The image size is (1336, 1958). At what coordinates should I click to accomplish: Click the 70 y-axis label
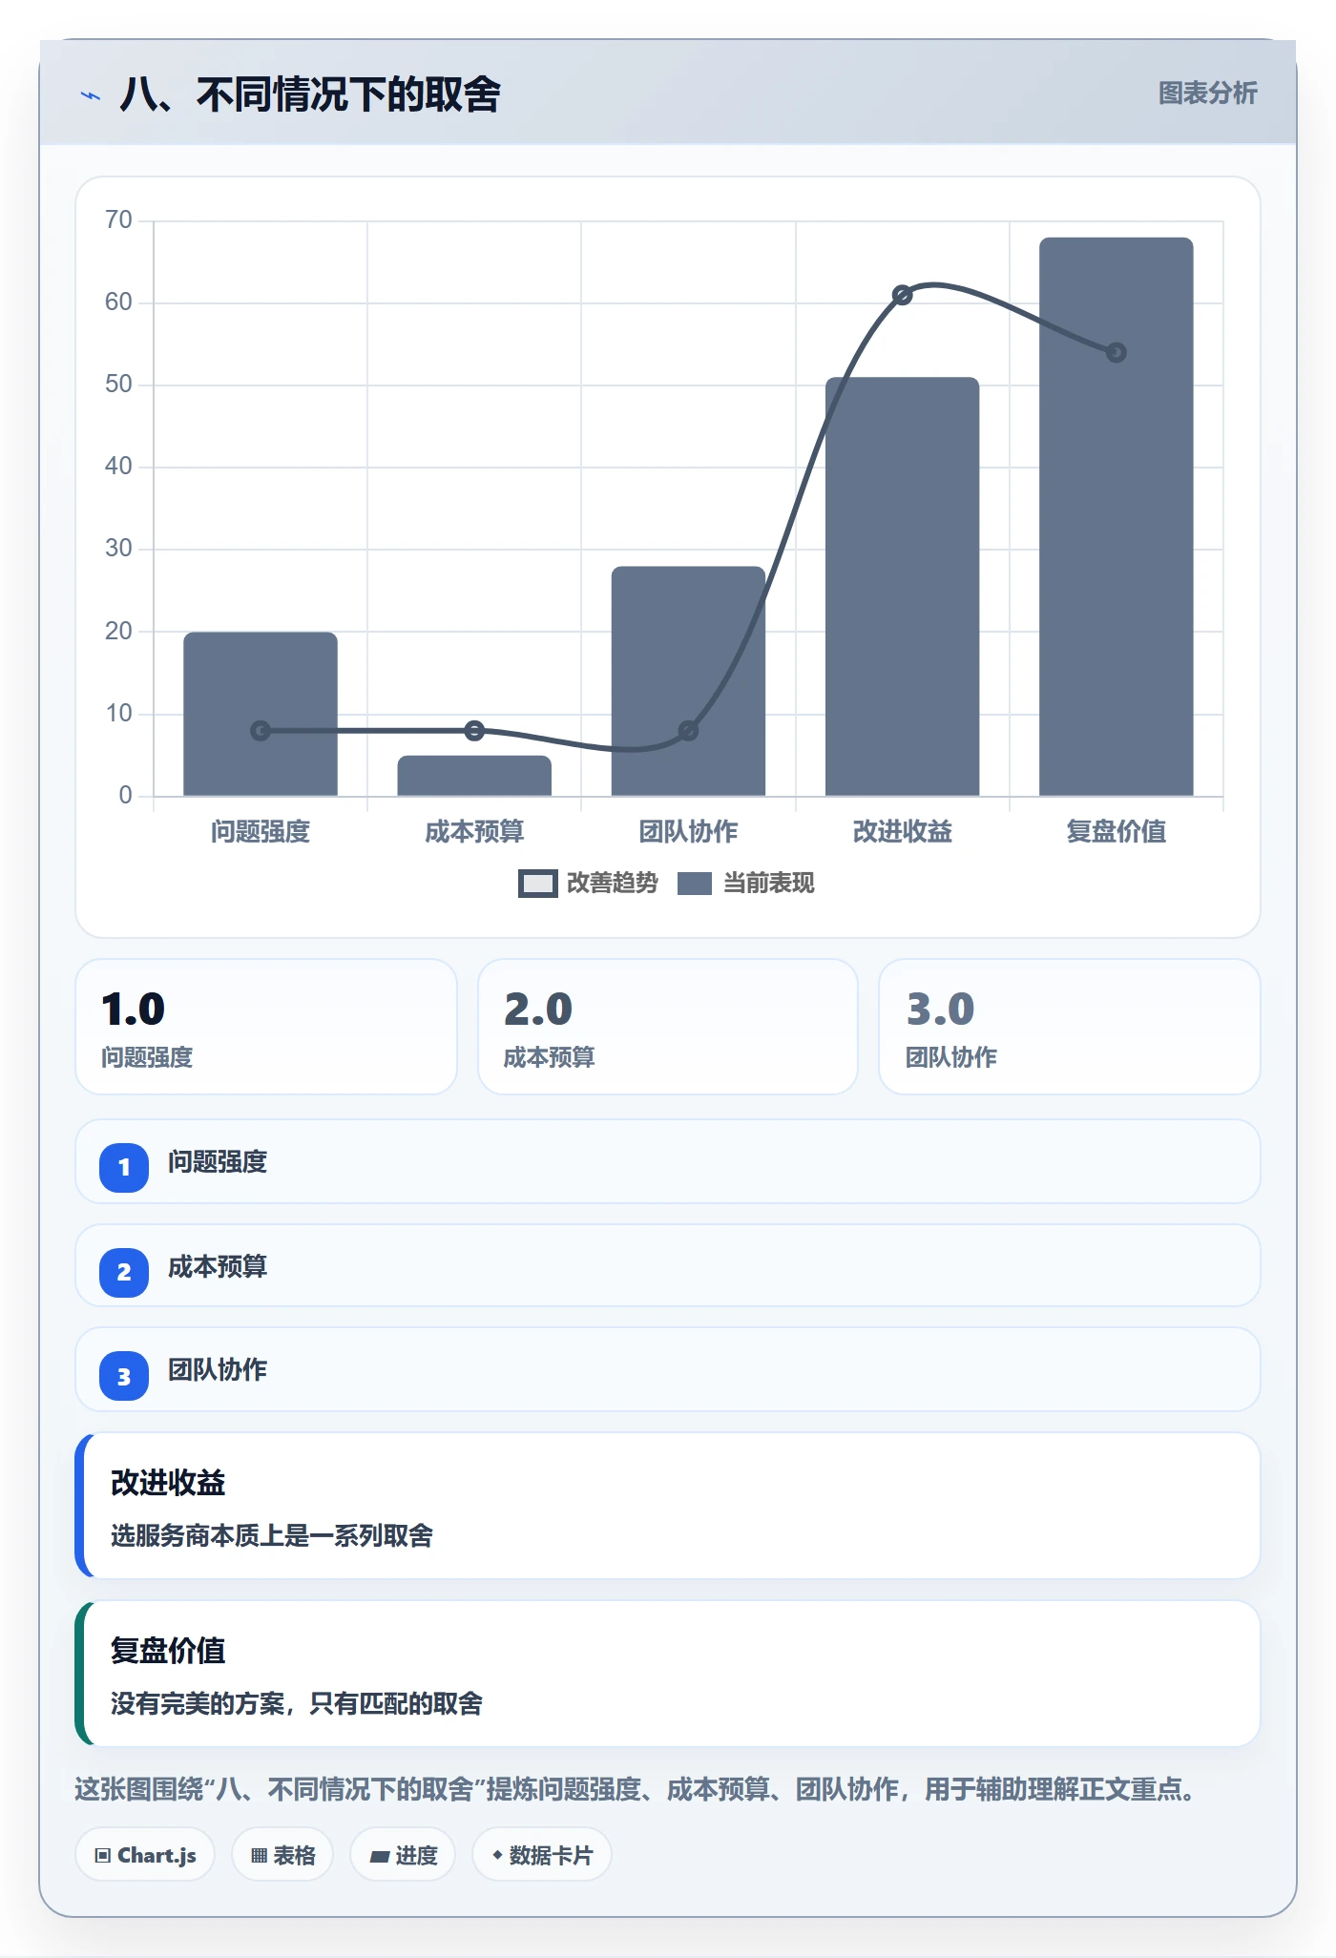tap(118, 219)
